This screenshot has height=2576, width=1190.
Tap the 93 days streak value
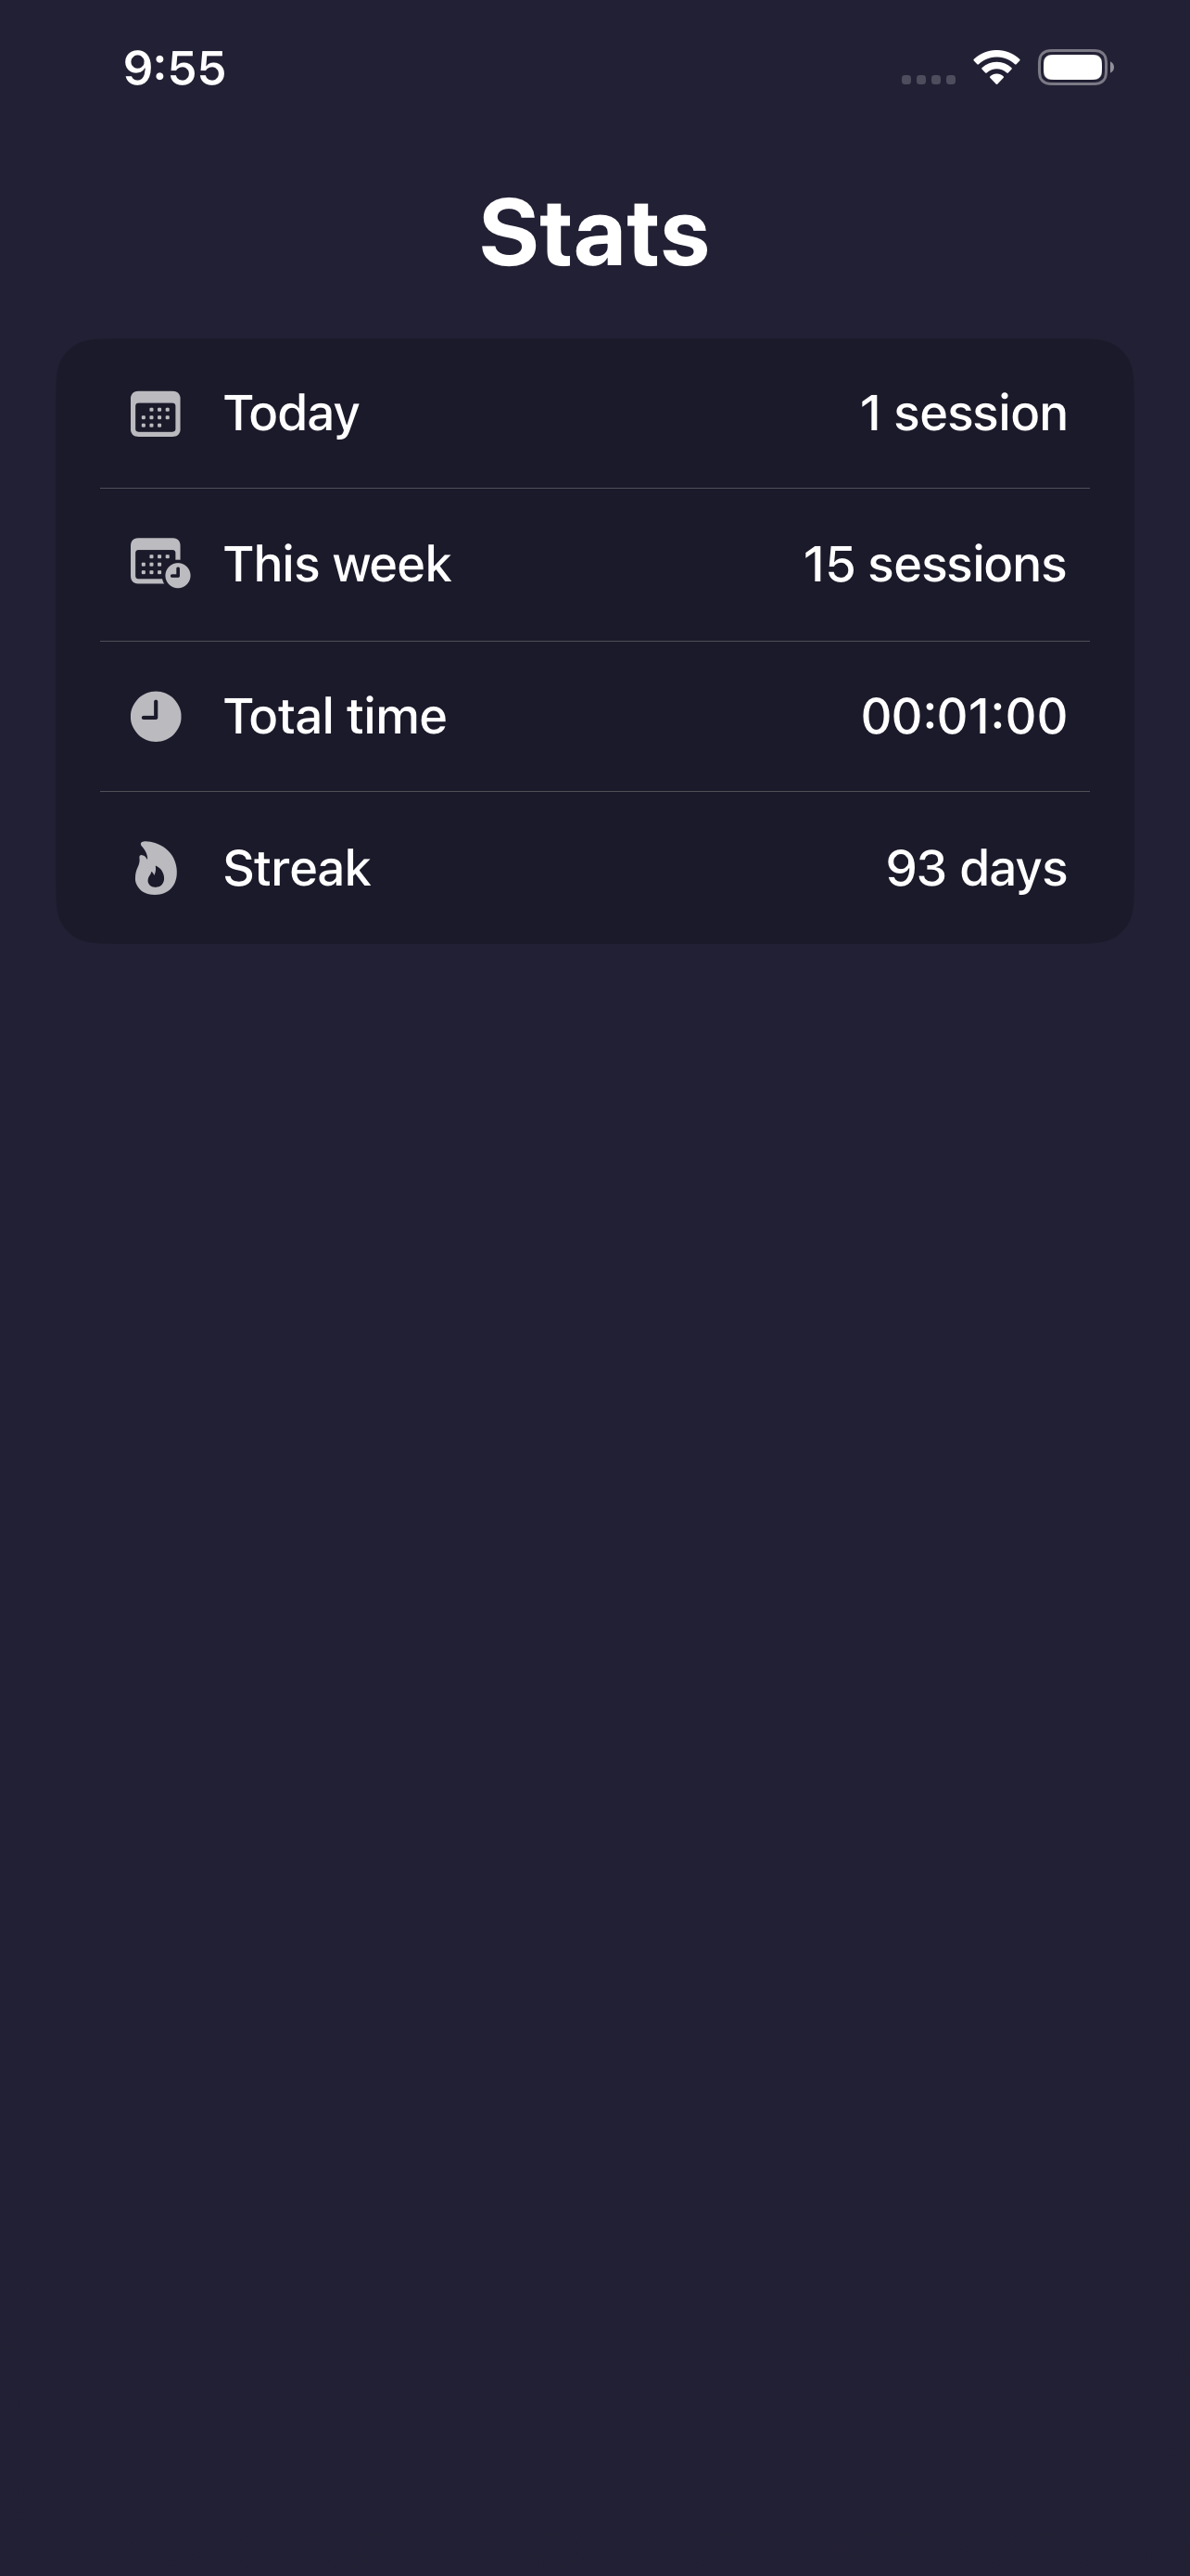(976, 868)
